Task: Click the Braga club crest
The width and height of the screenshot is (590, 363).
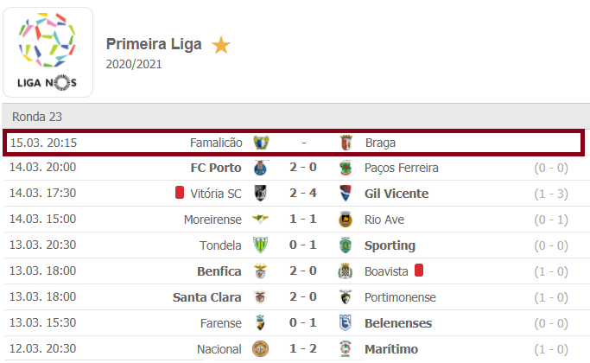Action: 347,143
